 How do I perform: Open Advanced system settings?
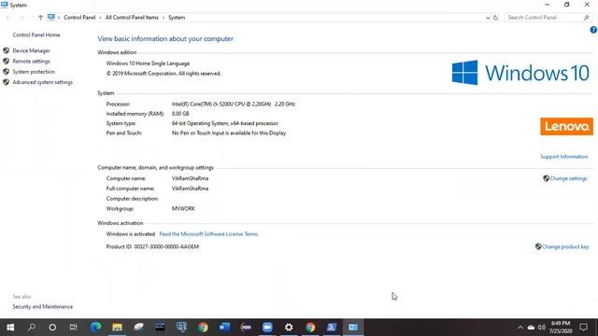coord(42,82)
